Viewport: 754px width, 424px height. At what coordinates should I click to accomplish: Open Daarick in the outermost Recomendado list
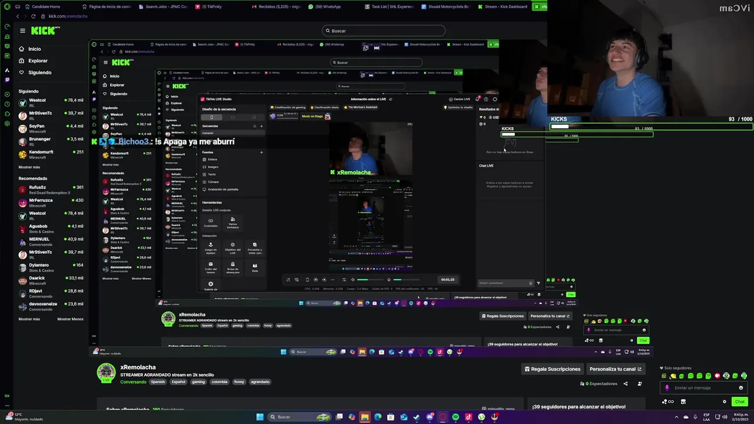click(x=51, y=280)
